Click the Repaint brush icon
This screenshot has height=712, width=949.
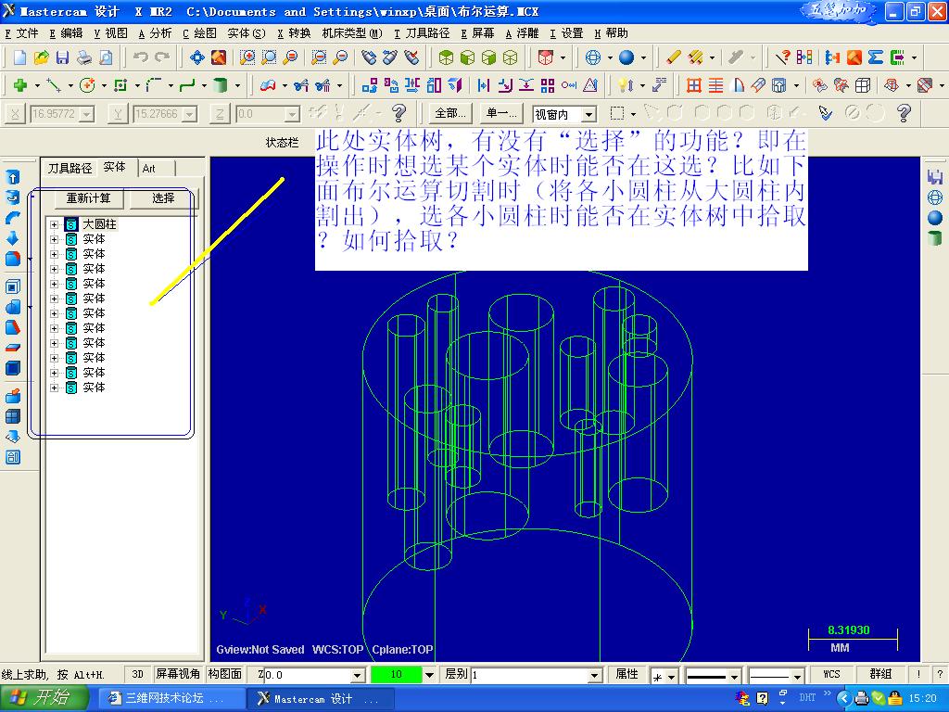[219, 57]
